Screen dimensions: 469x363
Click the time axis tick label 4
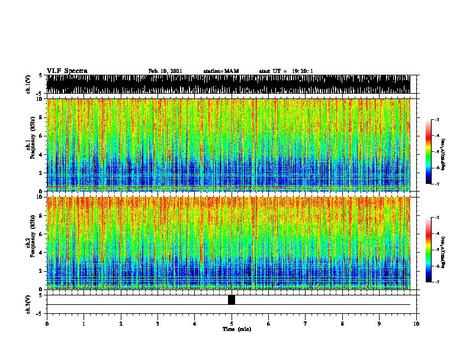[x=195, y=324]
